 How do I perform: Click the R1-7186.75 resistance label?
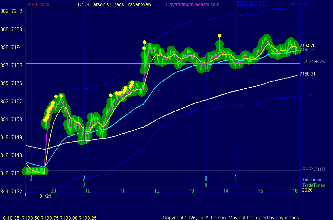(x=313, y=62)
